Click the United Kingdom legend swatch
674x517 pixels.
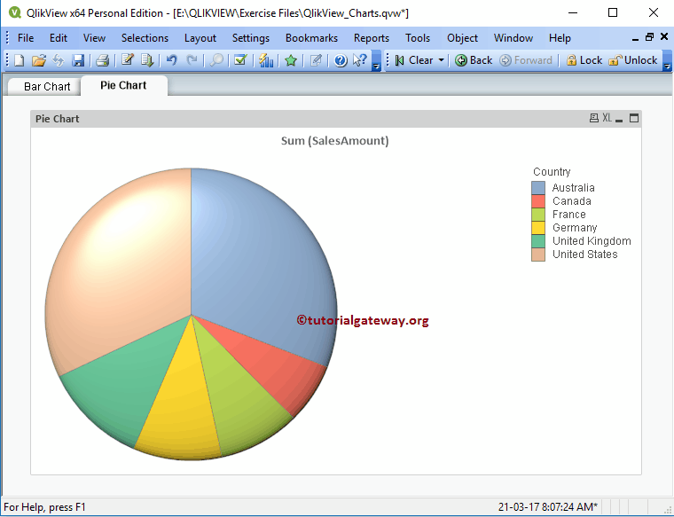(x=538, y=241)
